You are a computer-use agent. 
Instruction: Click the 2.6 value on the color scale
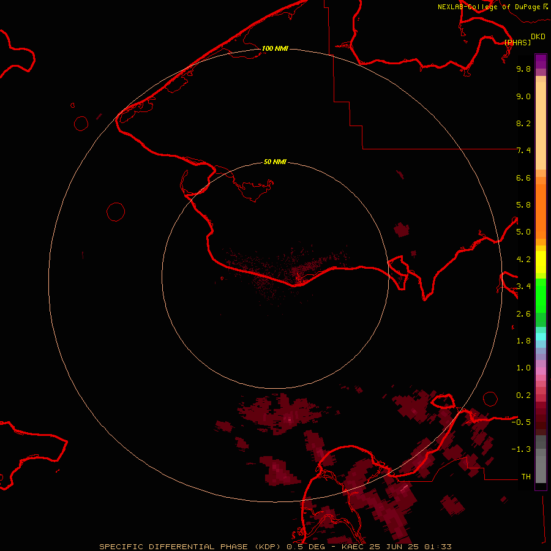pyautogui.click(x=523, y=314)
